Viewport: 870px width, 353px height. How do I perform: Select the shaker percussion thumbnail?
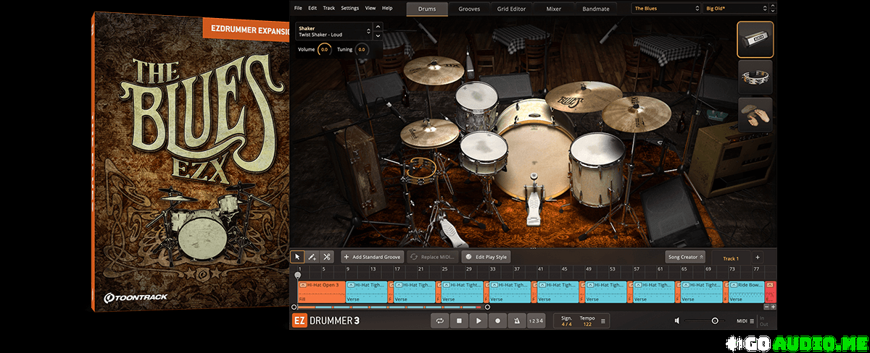[755, 39]
